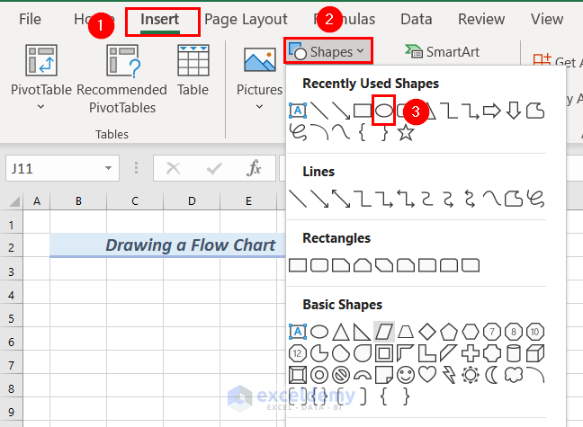Viewport: 583px width, 427px height.
Task: Select the right block arrow shape
Action: coord(491,111)
